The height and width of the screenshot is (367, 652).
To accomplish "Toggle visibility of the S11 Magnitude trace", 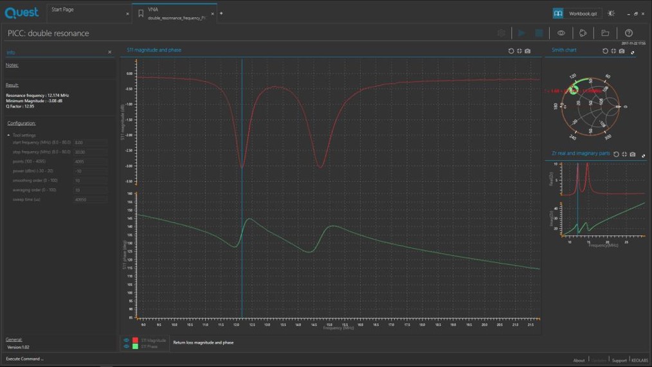I will coord(127,340).
